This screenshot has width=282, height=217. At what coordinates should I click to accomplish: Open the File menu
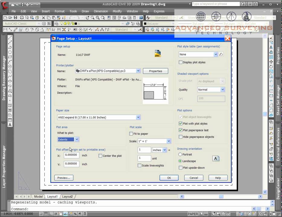point(14,11)
